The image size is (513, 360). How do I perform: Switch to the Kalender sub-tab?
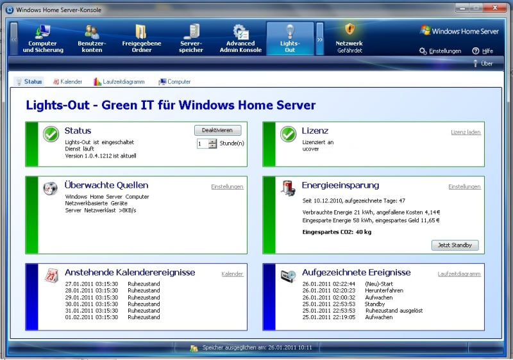click(68, 81)
